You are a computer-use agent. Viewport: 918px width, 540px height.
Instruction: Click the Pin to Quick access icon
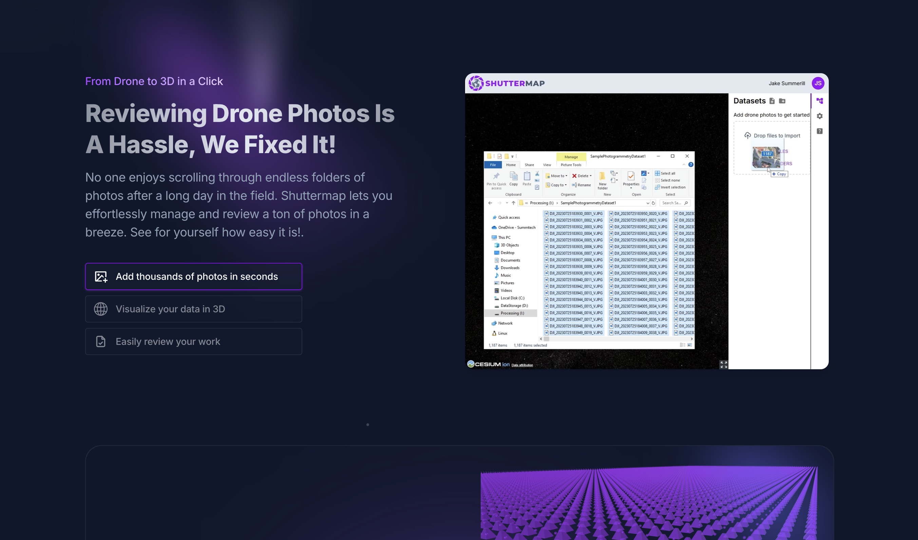(x=496, y=176)
